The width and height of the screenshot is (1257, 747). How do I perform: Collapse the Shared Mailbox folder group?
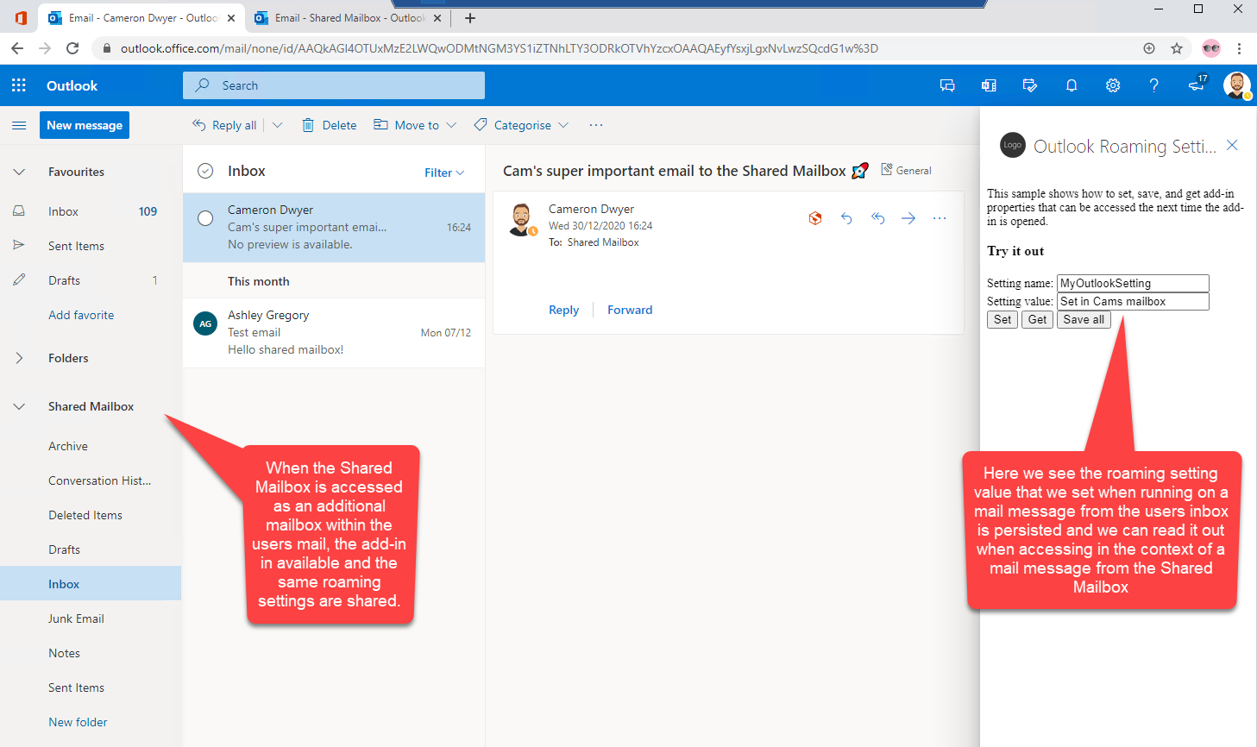coord(19,406)
